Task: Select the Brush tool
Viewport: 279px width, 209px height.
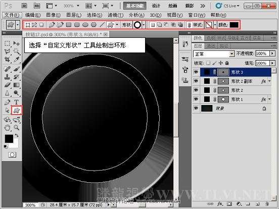Action: pyautogui.click(x=16, y=69)
